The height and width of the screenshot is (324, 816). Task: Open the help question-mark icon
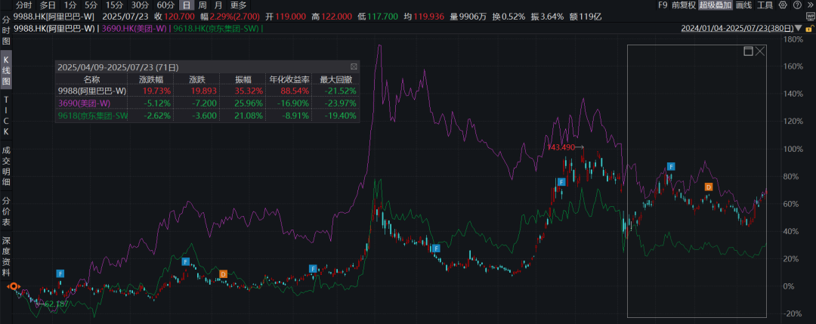click(796, 5)
